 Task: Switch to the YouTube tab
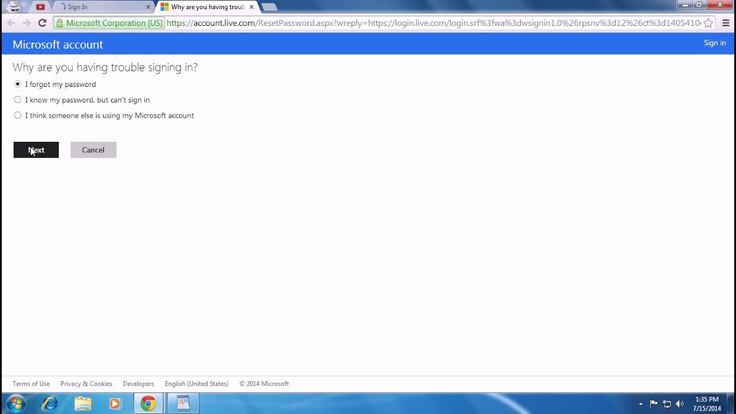(x=40, y=7)
